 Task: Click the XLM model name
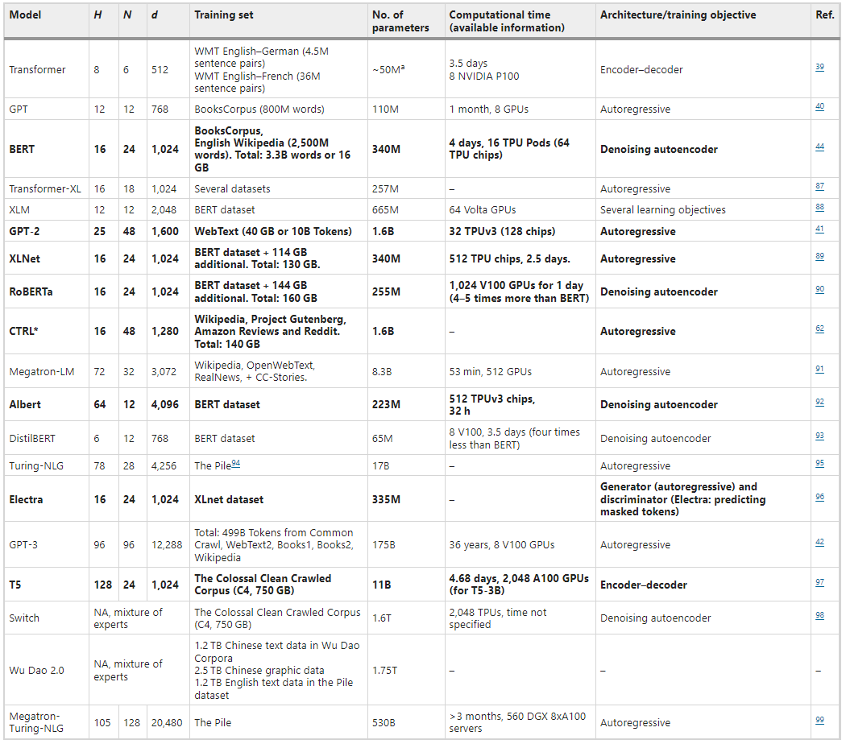tap(19, 209)
